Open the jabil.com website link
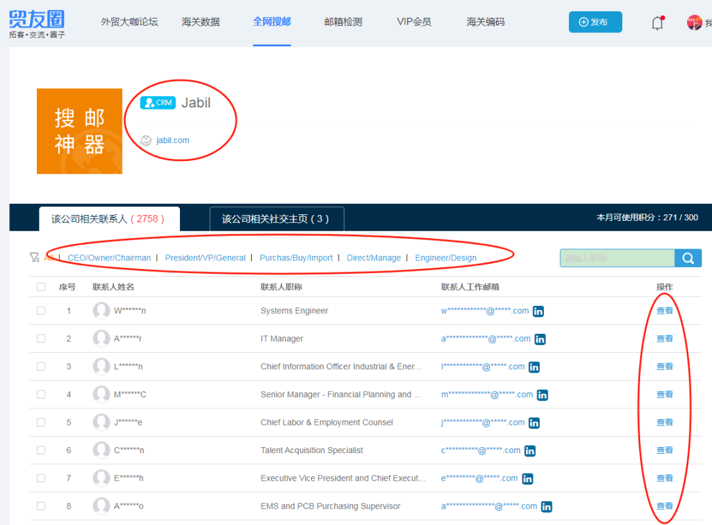This screenshot has height=525, width=712. click(173, 140)
